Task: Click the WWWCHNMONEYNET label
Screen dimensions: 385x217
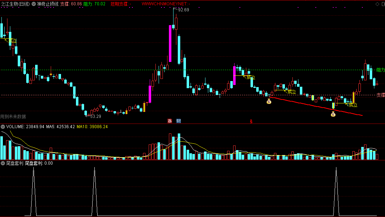Action: tap(166, 4)
